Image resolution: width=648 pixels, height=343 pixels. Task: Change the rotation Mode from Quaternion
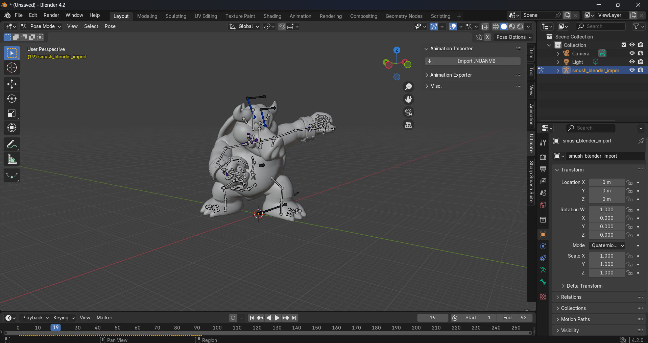point(606,245)
